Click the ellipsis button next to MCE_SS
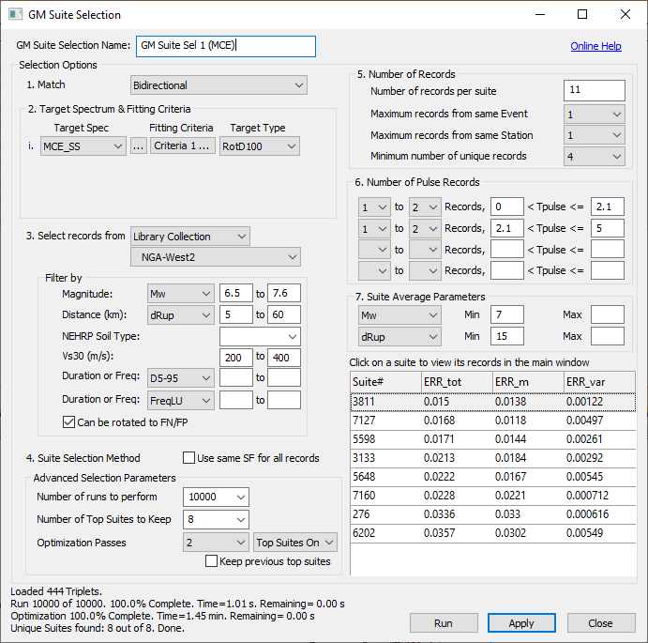Screen dimensions: 648x643 [138, 145]
